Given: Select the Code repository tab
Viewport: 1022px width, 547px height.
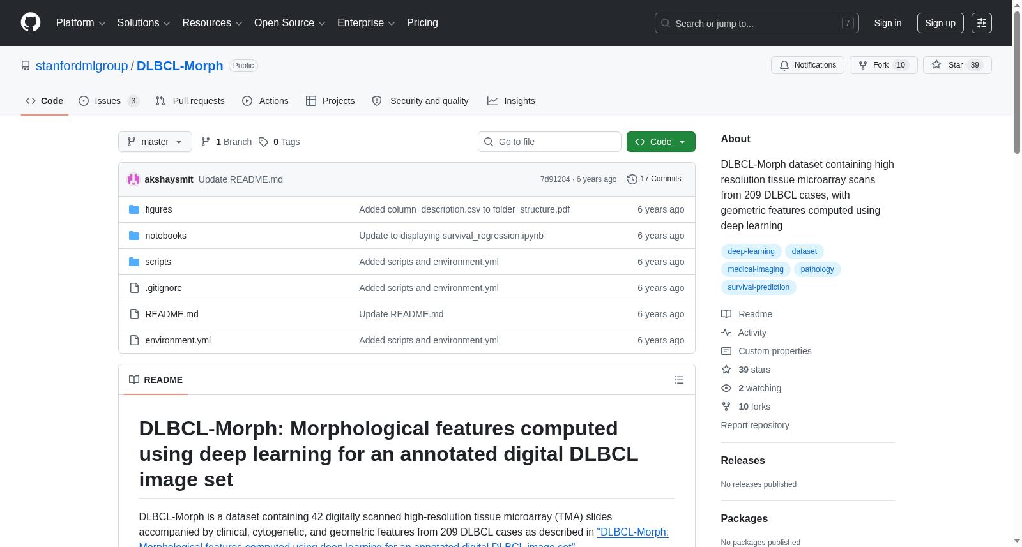Looking at the screenshot, I should (x=45, y=101).
